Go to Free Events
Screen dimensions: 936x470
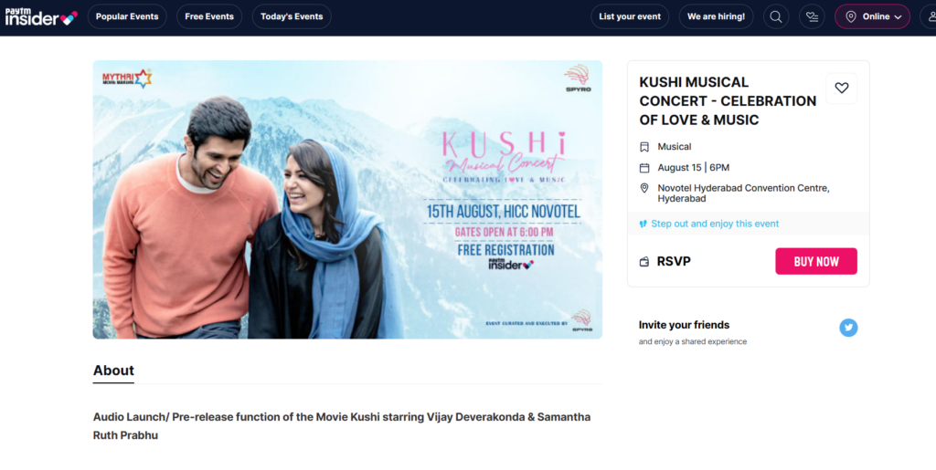(209, 16)
